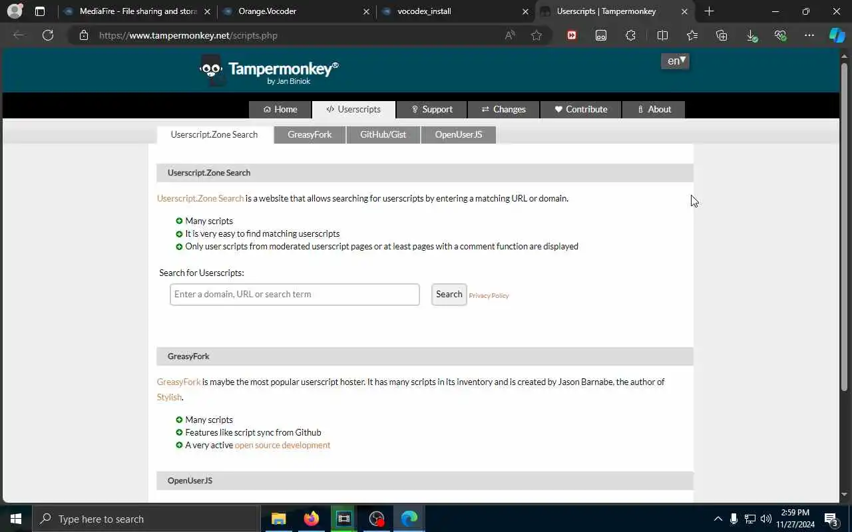Open the GreasyFork text link
The width and height of the screenshot is (852, 532).
click(x=178, y=382)
